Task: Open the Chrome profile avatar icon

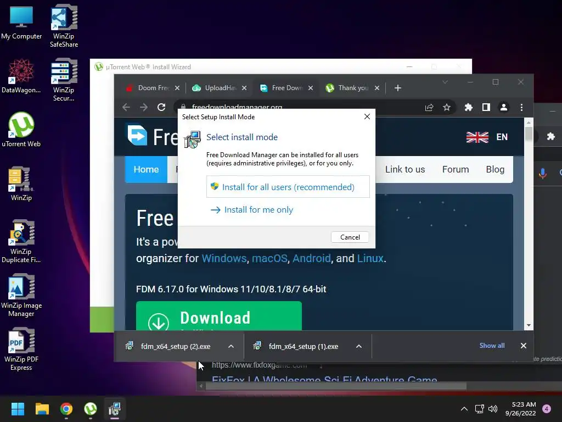Action: (x=504, y=107)
